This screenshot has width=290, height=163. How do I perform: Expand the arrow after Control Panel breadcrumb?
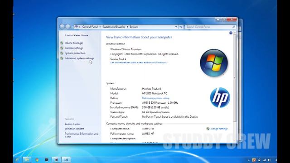click(x=100, y=27)
